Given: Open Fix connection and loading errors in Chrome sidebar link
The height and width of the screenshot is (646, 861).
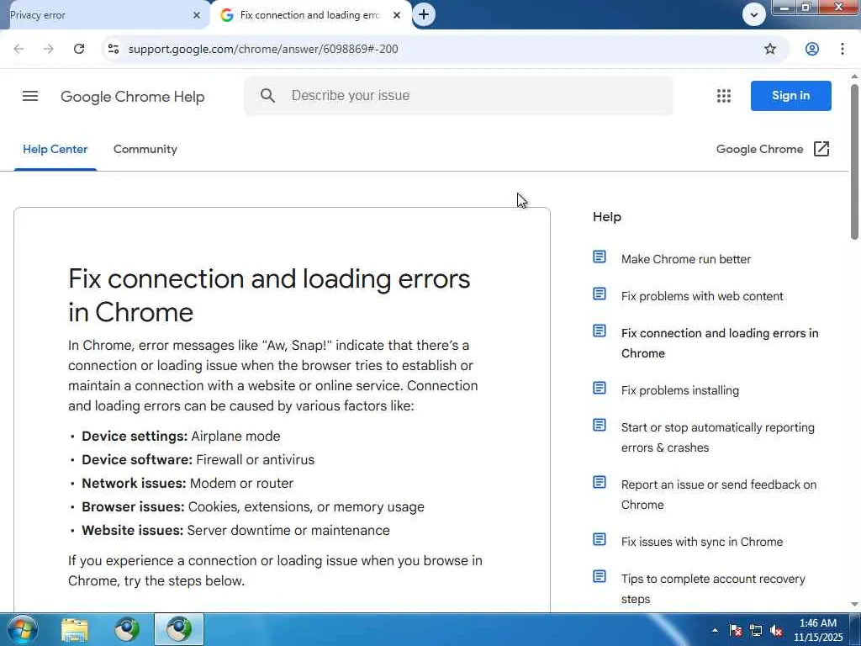Looking at the screenshot, I should pyautogui.click(x=720, y=343).
